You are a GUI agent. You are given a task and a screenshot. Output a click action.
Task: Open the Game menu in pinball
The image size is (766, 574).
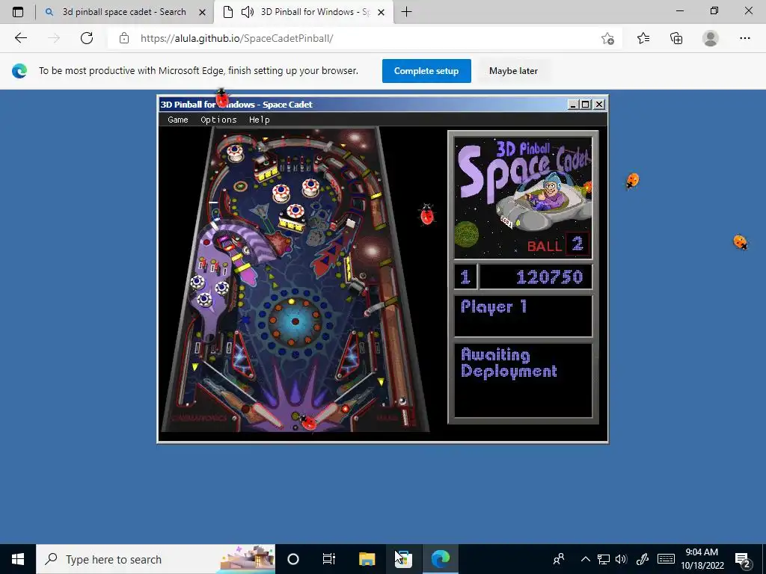[x=178, y=120]
